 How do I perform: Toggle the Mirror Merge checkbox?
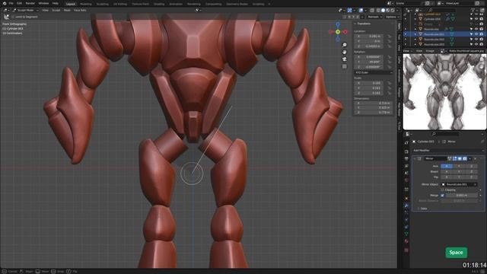click(442, 196)
